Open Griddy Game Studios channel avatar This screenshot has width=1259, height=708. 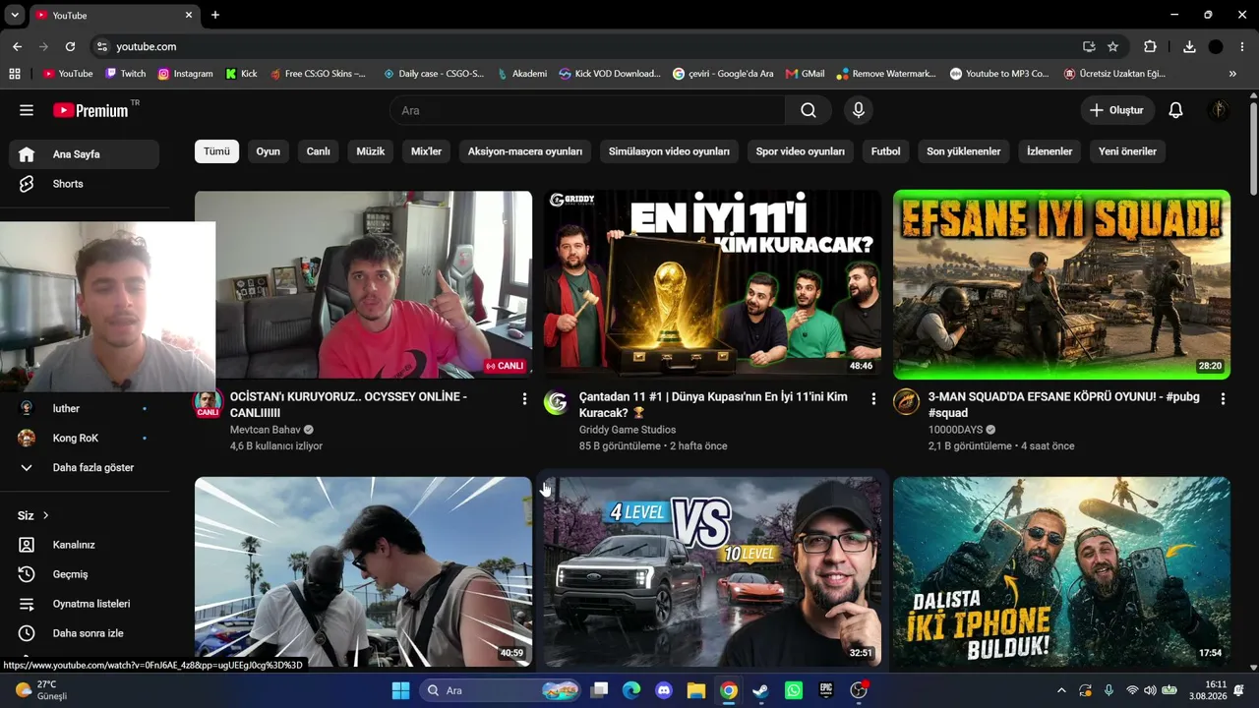click(x=557, y=402)
